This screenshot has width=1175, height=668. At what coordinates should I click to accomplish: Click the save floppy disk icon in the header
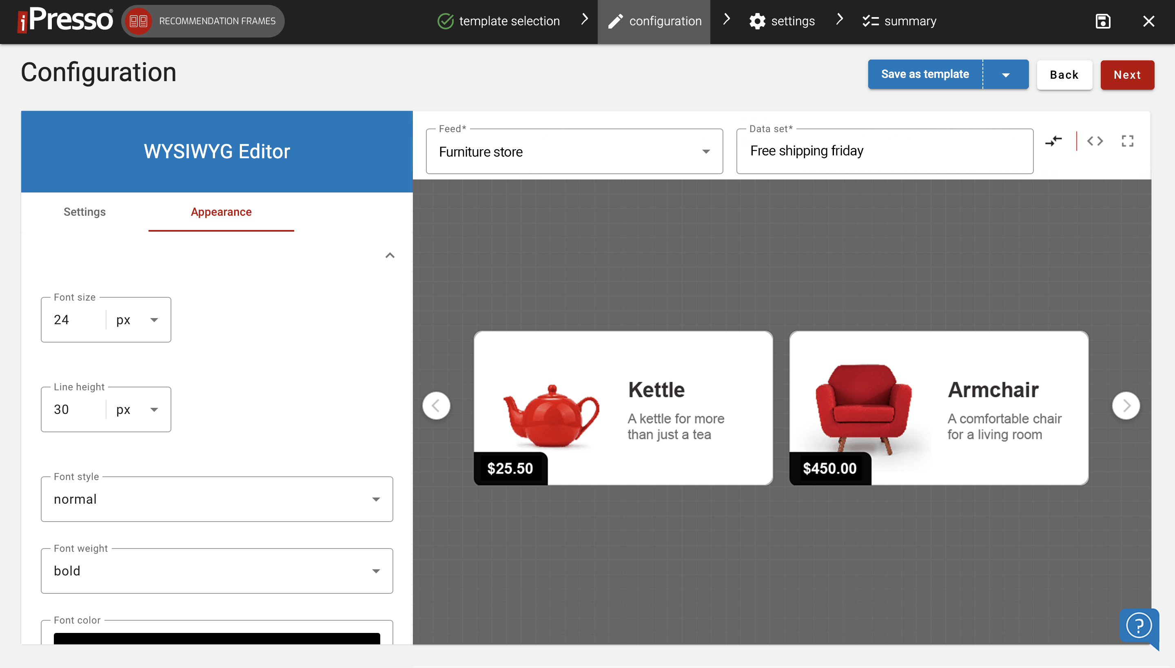[1103, 21]
